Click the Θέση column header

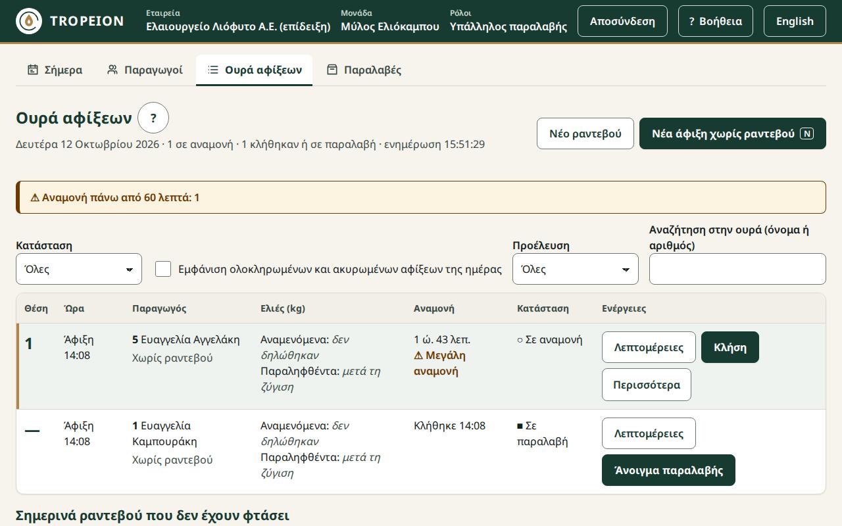tap(36, 308)
